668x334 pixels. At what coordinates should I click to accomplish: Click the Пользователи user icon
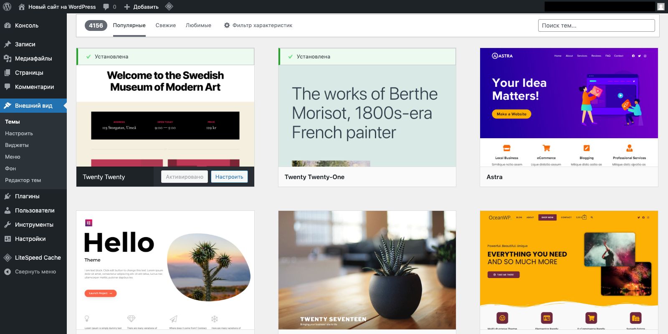click(x=8, y=210)
